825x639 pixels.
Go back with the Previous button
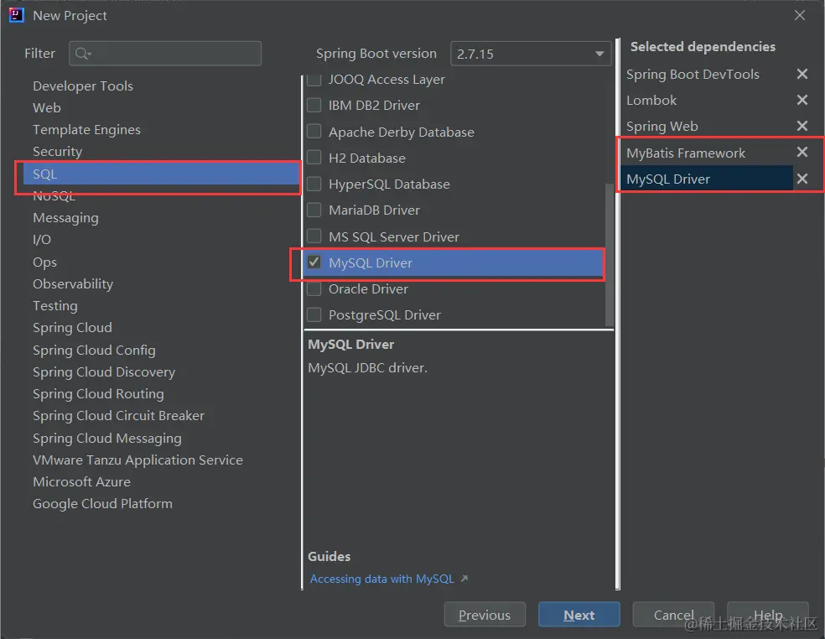(x=485, y=616)
